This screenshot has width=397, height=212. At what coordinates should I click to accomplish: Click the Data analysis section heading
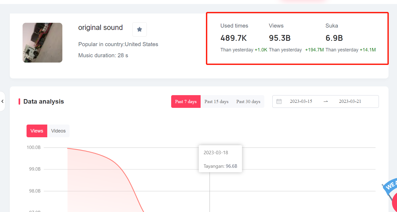(x=44, y=101)
